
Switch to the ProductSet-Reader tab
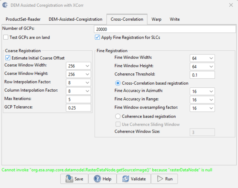point(23,19)
